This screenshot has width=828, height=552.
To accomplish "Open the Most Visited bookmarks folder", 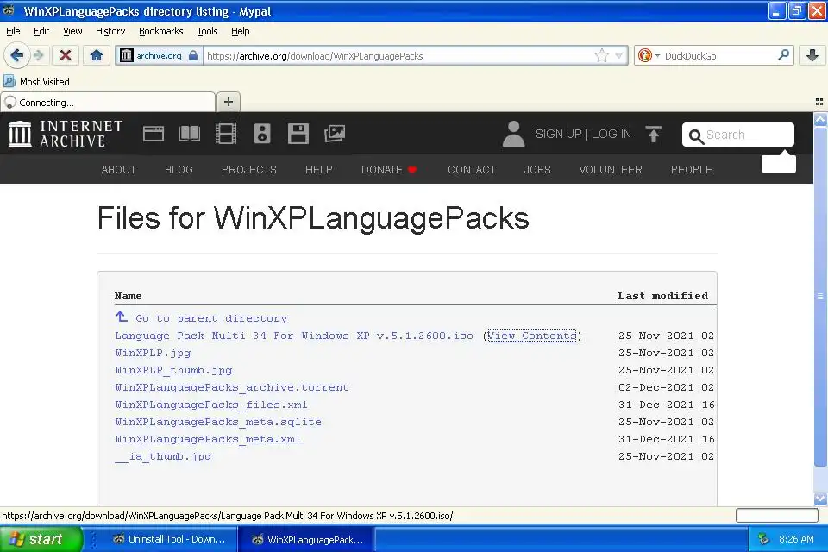I will (x=36, y=82).
